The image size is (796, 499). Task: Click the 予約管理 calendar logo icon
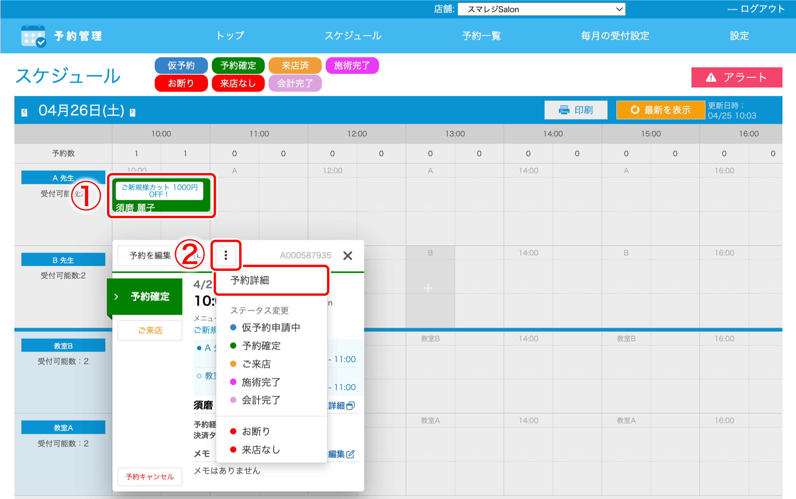click(33, 36)
